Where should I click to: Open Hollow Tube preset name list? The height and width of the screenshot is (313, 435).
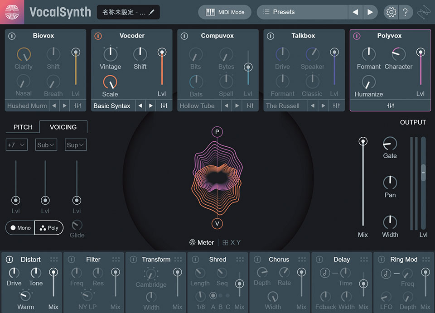199,106
